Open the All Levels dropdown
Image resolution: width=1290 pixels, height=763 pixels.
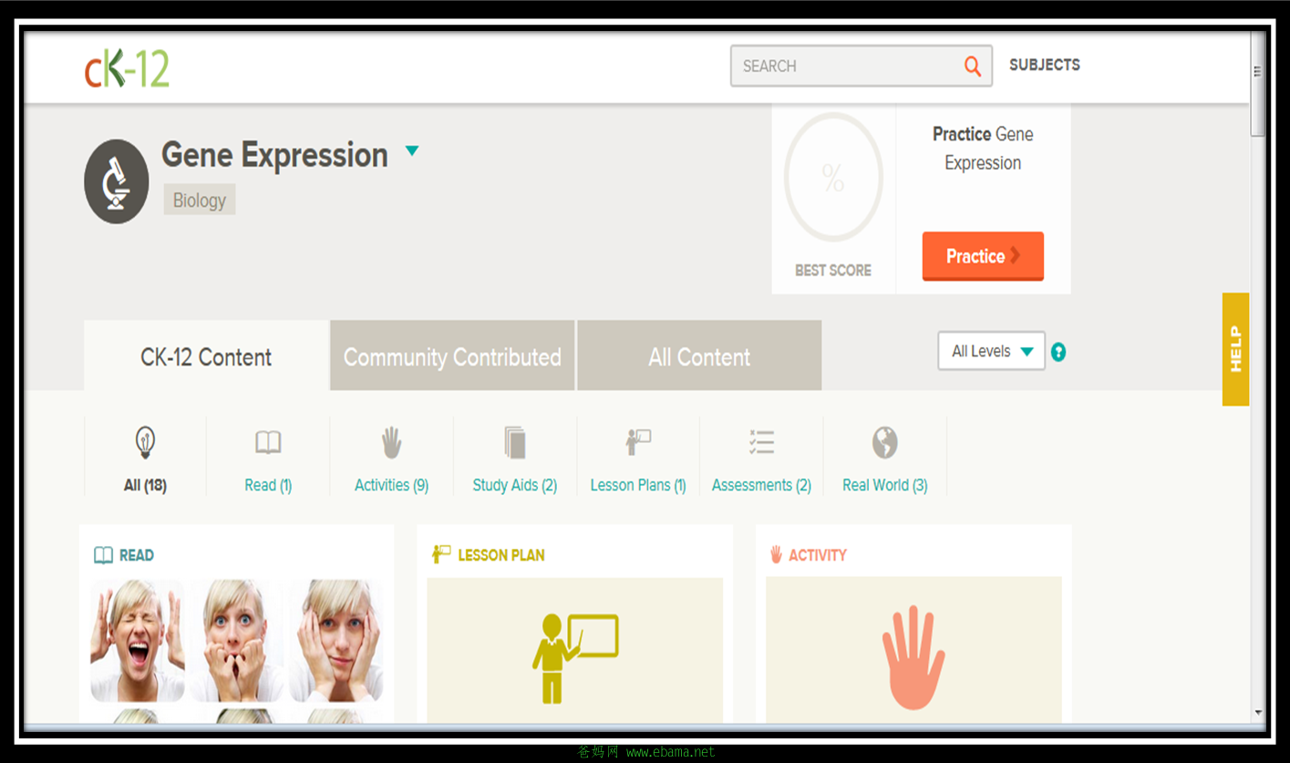(992, 351)
